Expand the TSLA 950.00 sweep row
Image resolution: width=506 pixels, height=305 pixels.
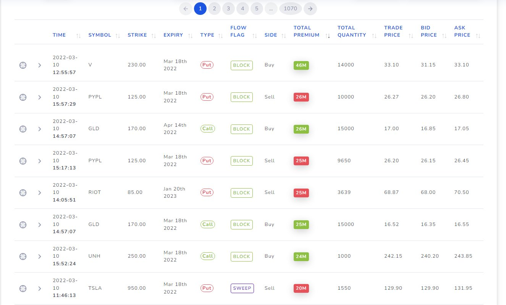point(39,289)
